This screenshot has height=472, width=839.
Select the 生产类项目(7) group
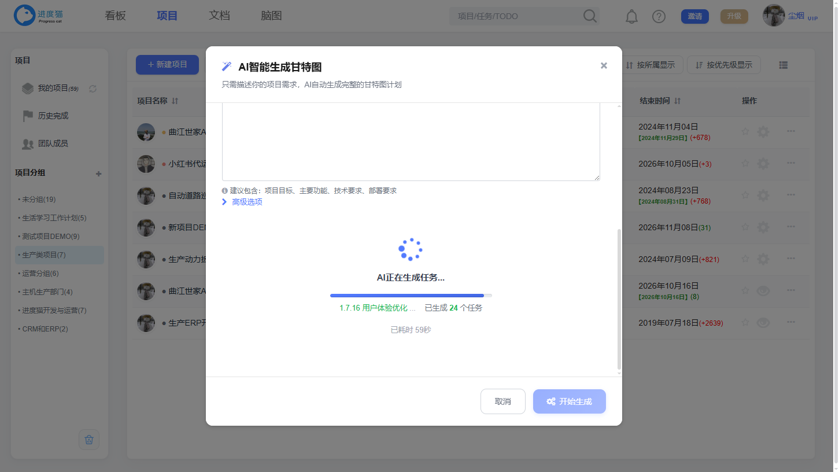coord(60,255)
